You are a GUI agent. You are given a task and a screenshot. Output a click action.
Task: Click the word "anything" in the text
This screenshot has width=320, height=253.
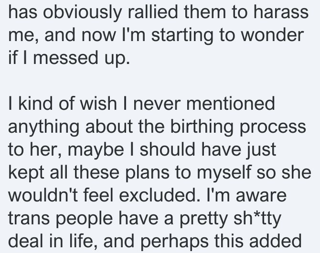[43, 128]
